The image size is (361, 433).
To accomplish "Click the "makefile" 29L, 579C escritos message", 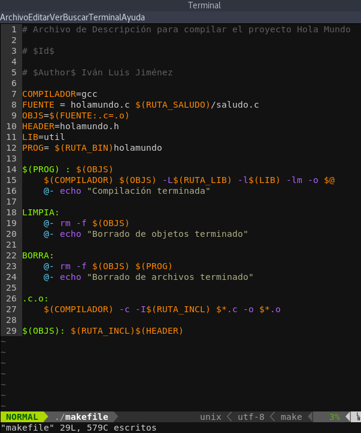I will pos(79,428).
